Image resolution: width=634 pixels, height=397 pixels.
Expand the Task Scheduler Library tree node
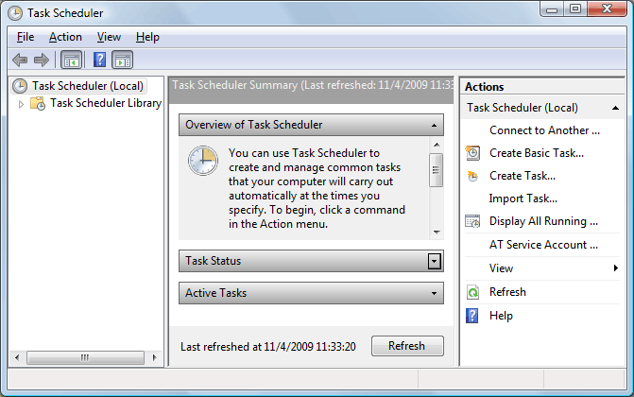point(21,104)
